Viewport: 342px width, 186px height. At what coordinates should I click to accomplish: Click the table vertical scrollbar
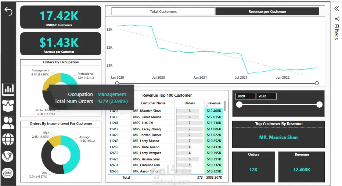(x=225, y=106)
